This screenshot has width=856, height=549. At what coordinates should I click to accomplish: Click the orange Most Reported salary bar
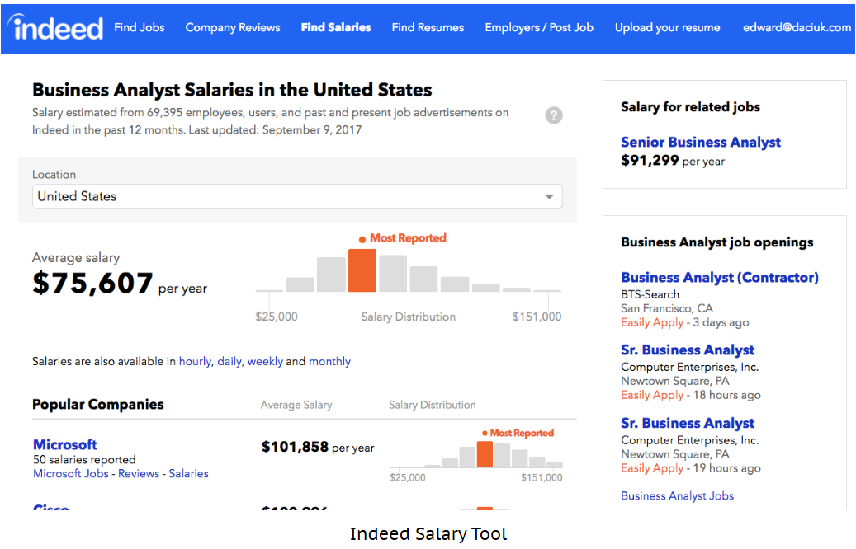(x=362, y=270)
